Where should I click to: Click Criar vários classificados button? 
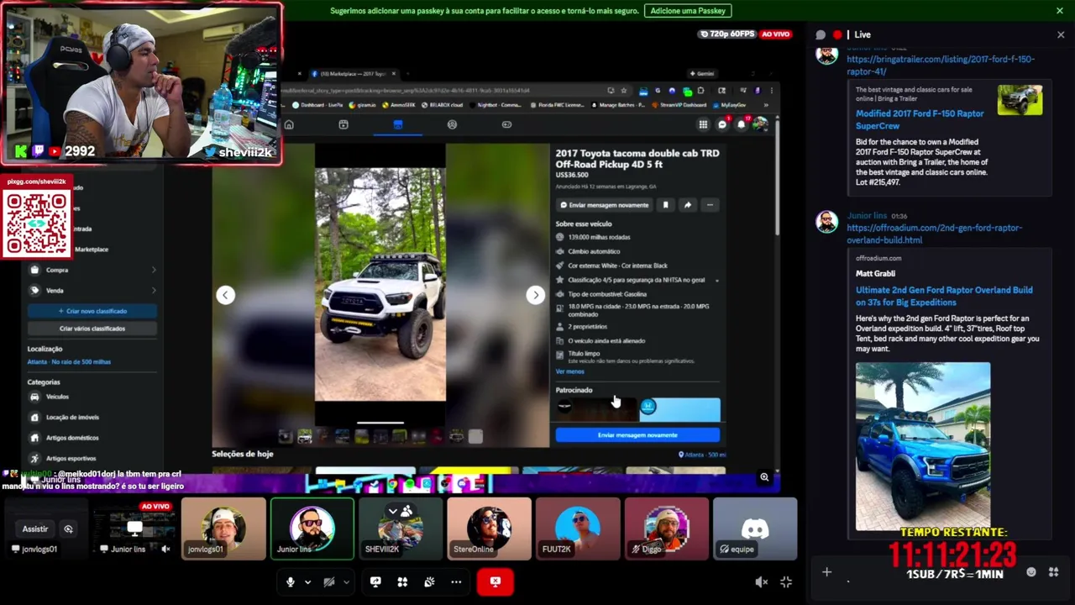[x=92, y=329]
